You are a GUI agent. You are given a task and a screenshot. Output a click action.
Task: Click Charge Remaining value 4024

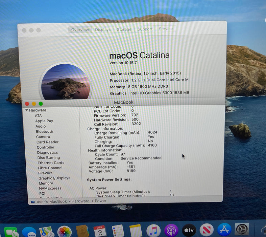coord(152,132)
